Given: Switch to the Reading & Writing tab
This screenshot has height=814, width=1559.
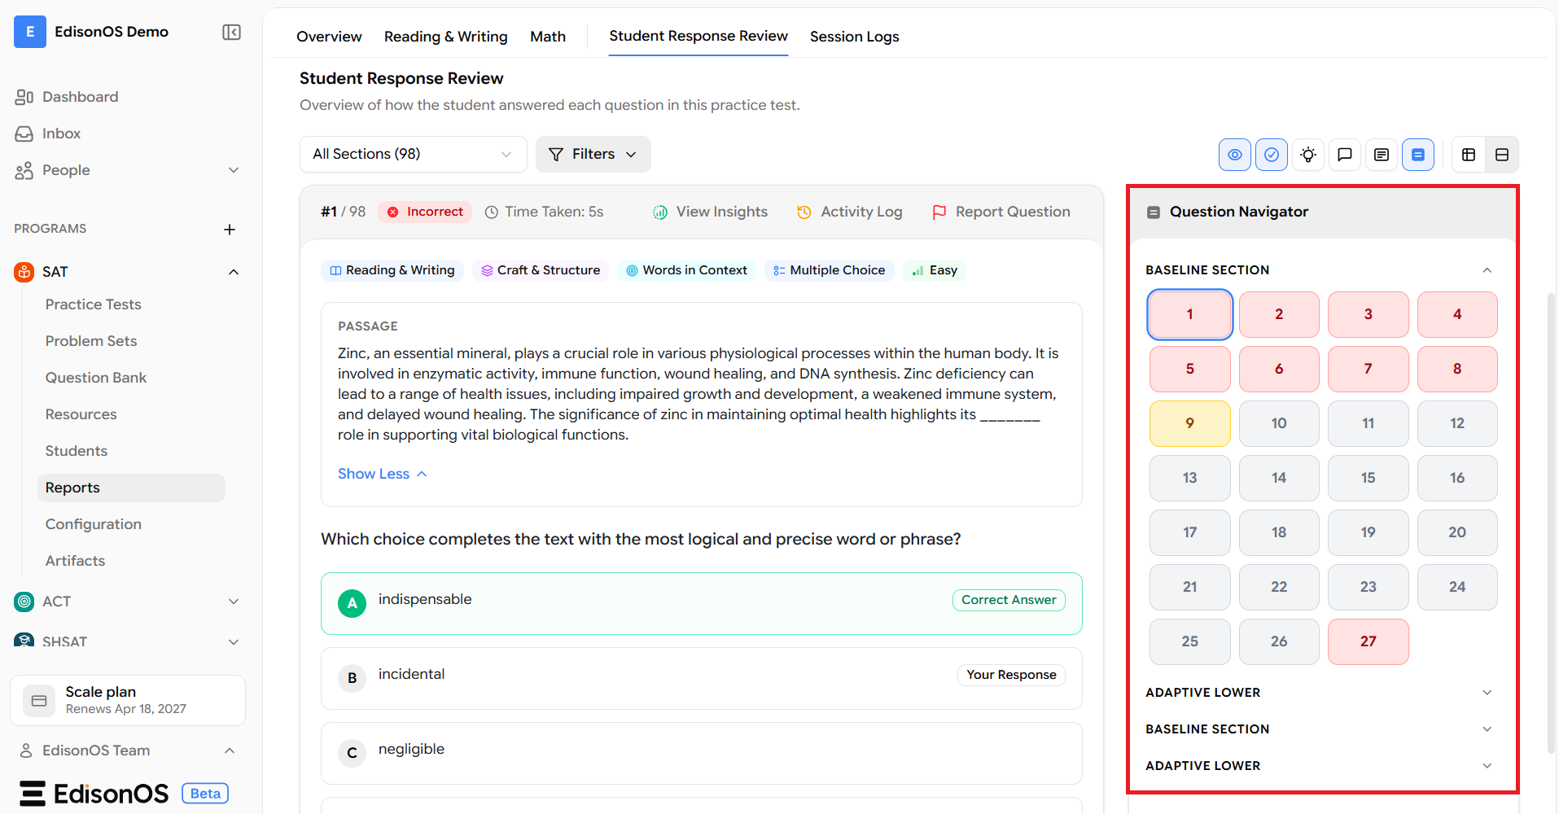Looking at the screenshot, I should click(445, 37).
